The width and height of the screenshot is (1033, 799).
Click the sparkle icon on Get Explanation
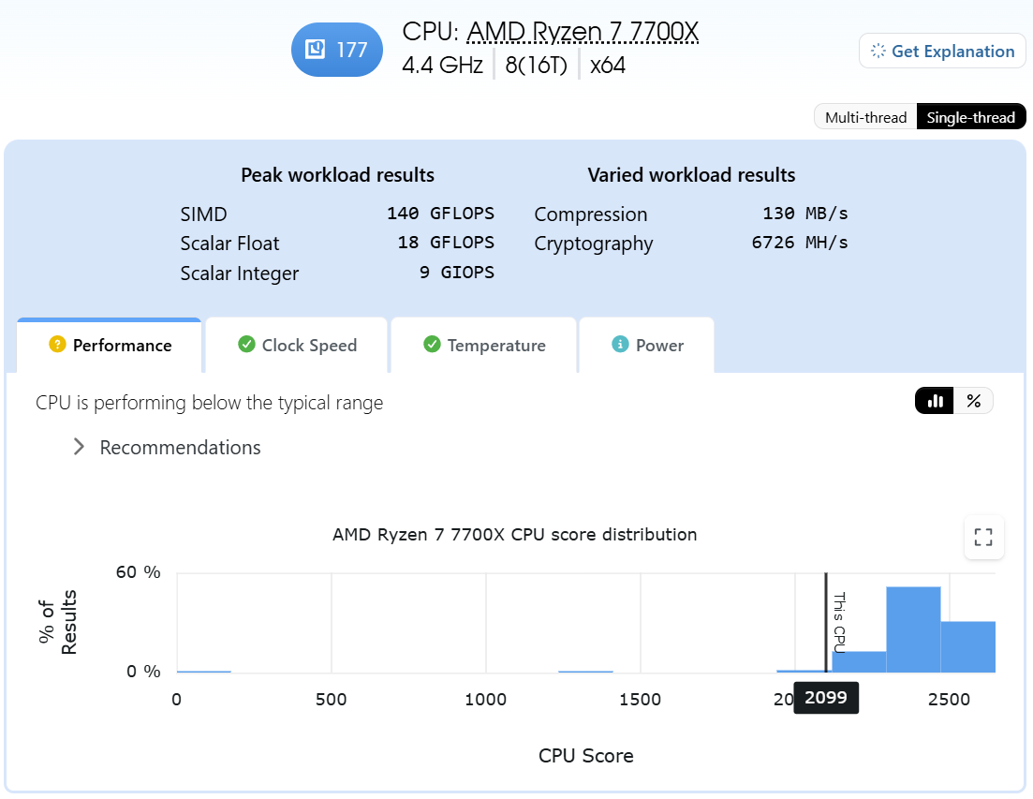[878, 51]
